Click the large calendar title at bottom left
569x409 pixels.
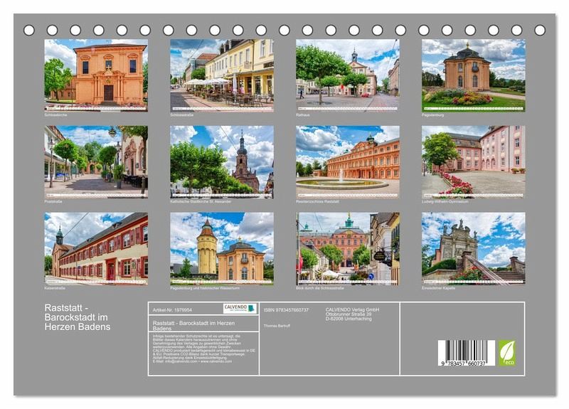[x=77, y=317]
